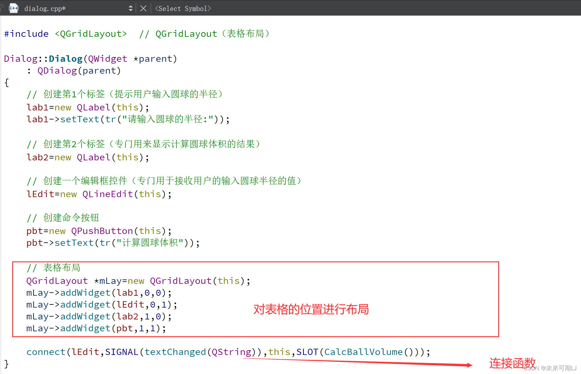Image resolution: width=581 pixels, height=374 pixels.
Task: Click mLay->addWidget(lab2,1,0); line
Action: [x=99, y=316]
